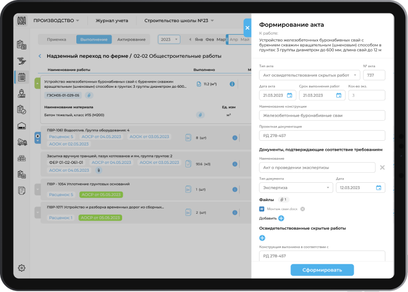This screenshot has width=408, height=292.
Task: Open the 2023 year dropdown
Action: 169,39
